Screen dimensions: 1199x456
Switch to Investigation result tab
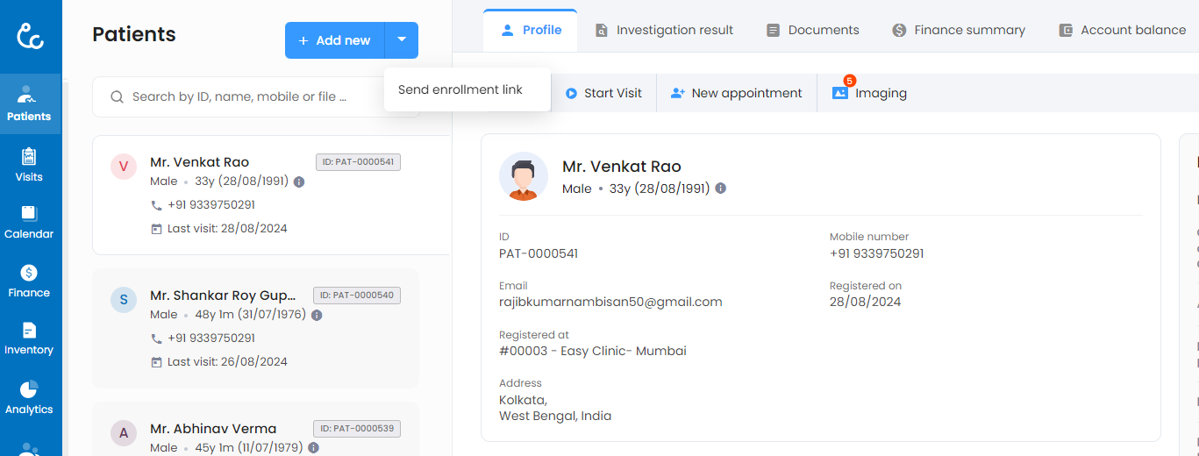664,30
